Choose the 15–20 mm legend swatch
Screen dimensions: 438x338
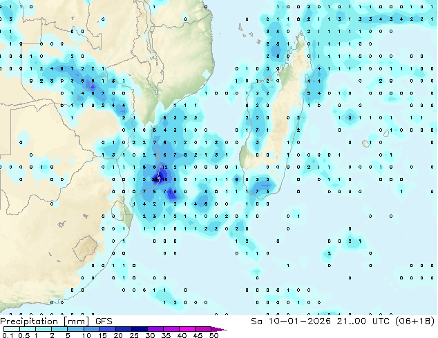[108, 329]
